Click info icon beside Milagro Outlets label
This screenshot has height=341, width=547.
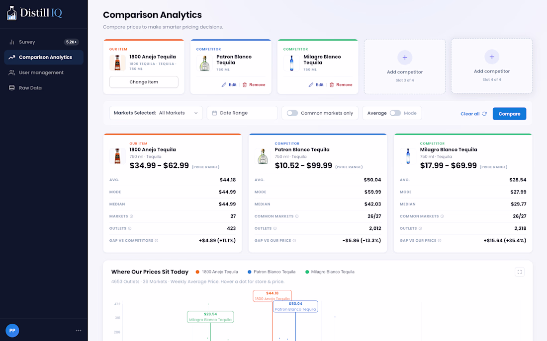(420, 228)
